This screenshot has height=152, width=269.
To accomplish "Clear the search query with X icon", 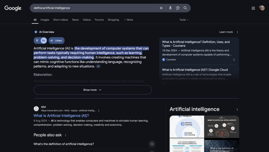I will (x=161, y=8).
